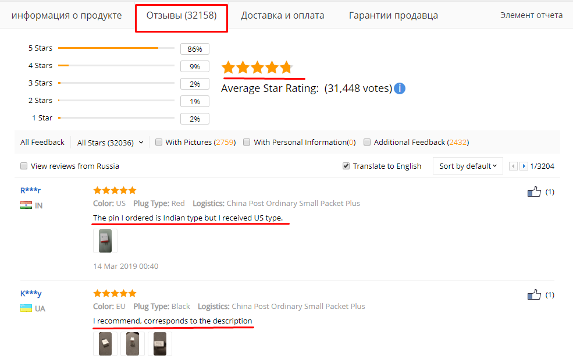
Task: Disable Translate to English checkbox
Action: [346, 166]
